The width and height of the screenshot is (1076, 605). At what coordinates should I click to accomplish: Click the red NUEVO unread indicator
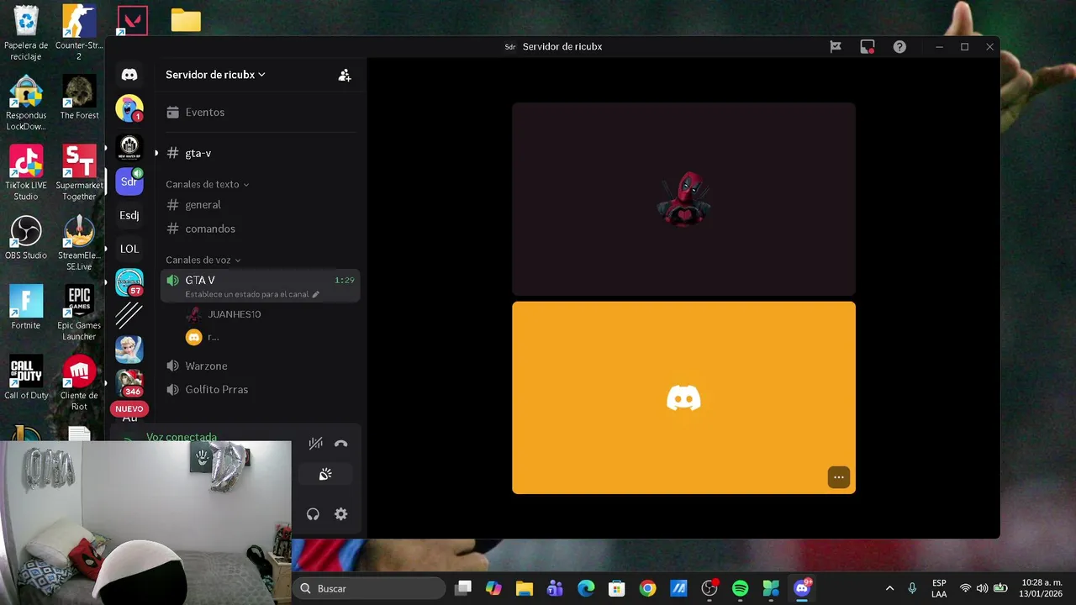pyautogui.click(x=129, y=409)
